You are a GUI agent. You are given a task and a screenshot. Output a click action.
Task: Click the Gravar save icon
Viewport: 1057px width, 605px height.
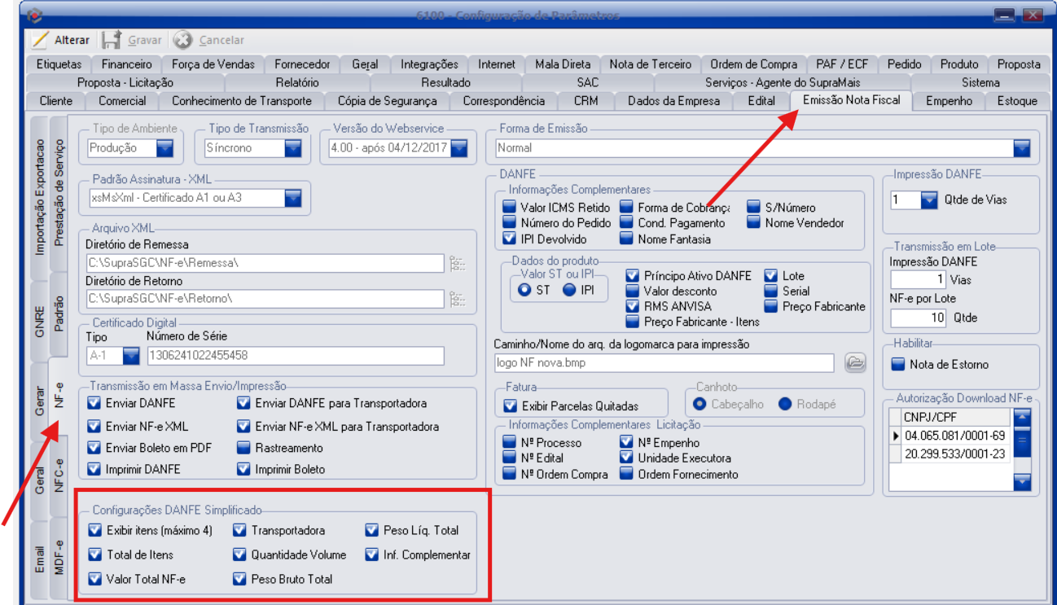[112, 40]
